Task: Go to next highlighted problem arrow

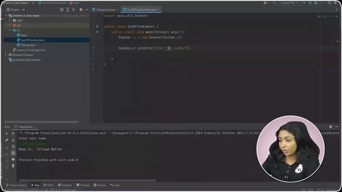Action: click(337, 17)
